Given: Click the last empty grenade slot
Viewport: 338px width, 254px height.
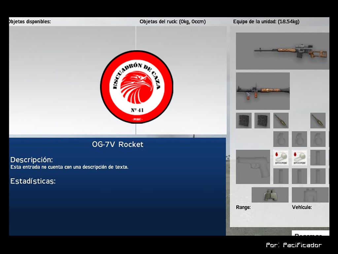Looking at the screenshot, I should click(x=318, y=139).
